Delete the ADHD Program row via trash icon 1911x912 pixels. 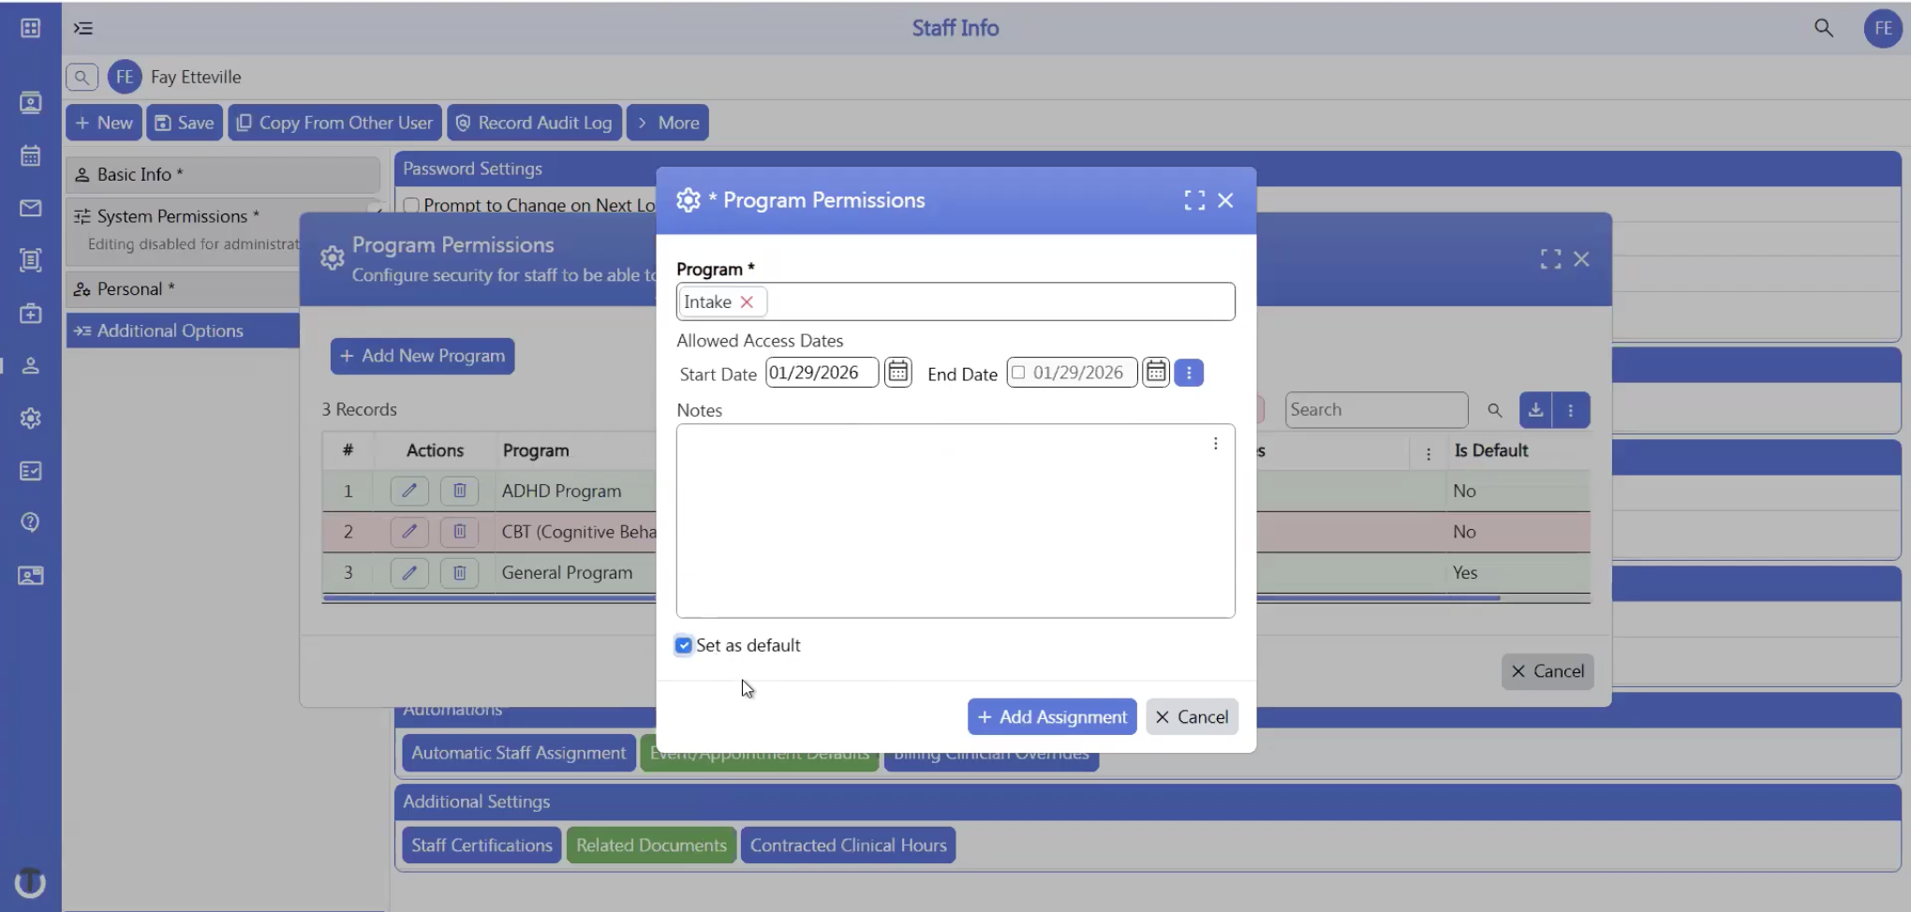coord(459,490)
